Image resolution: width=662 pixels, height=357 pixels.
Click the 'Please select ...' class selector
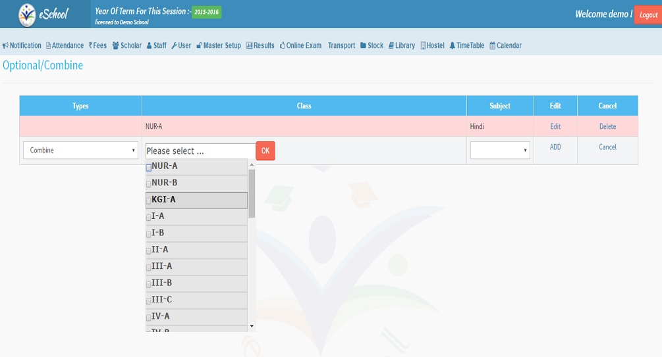click(200, 151)
